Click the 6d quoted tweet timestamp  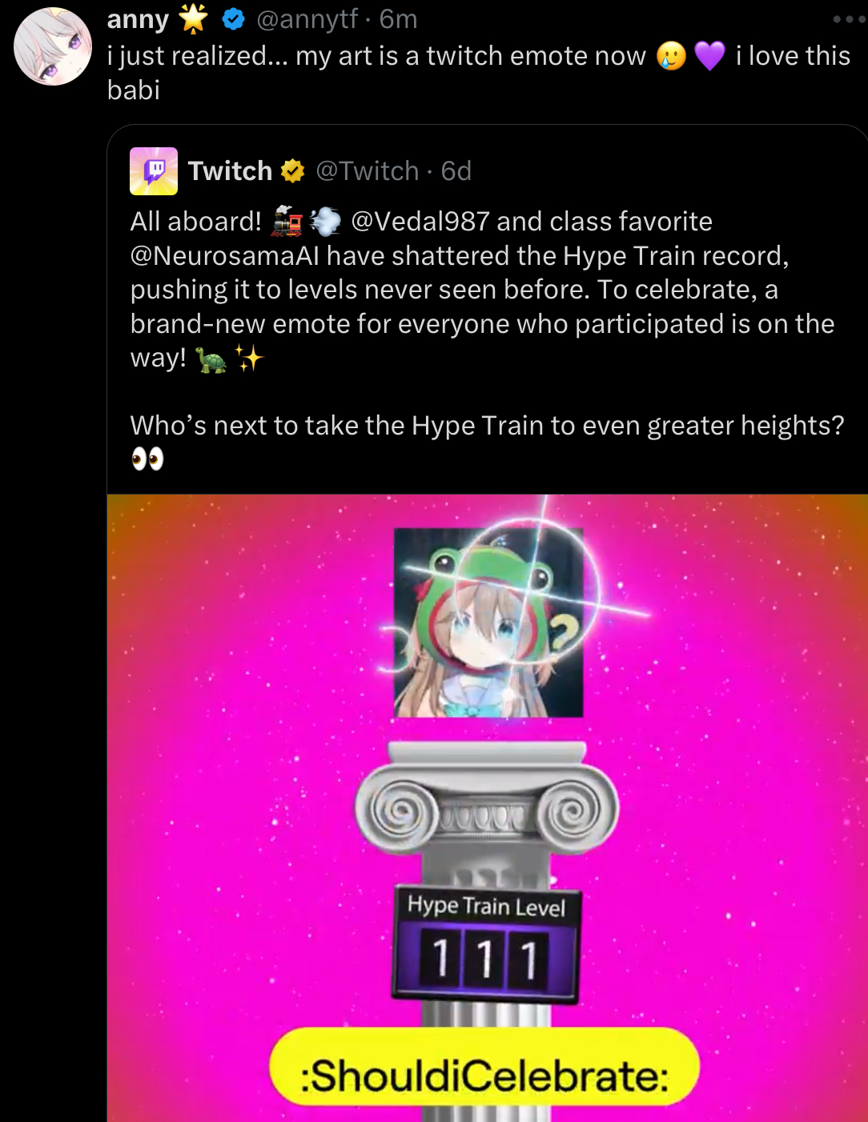tap(456, 171)
